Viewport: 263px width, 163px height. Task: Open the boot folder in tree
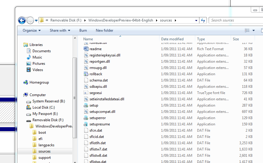[42, 133]
